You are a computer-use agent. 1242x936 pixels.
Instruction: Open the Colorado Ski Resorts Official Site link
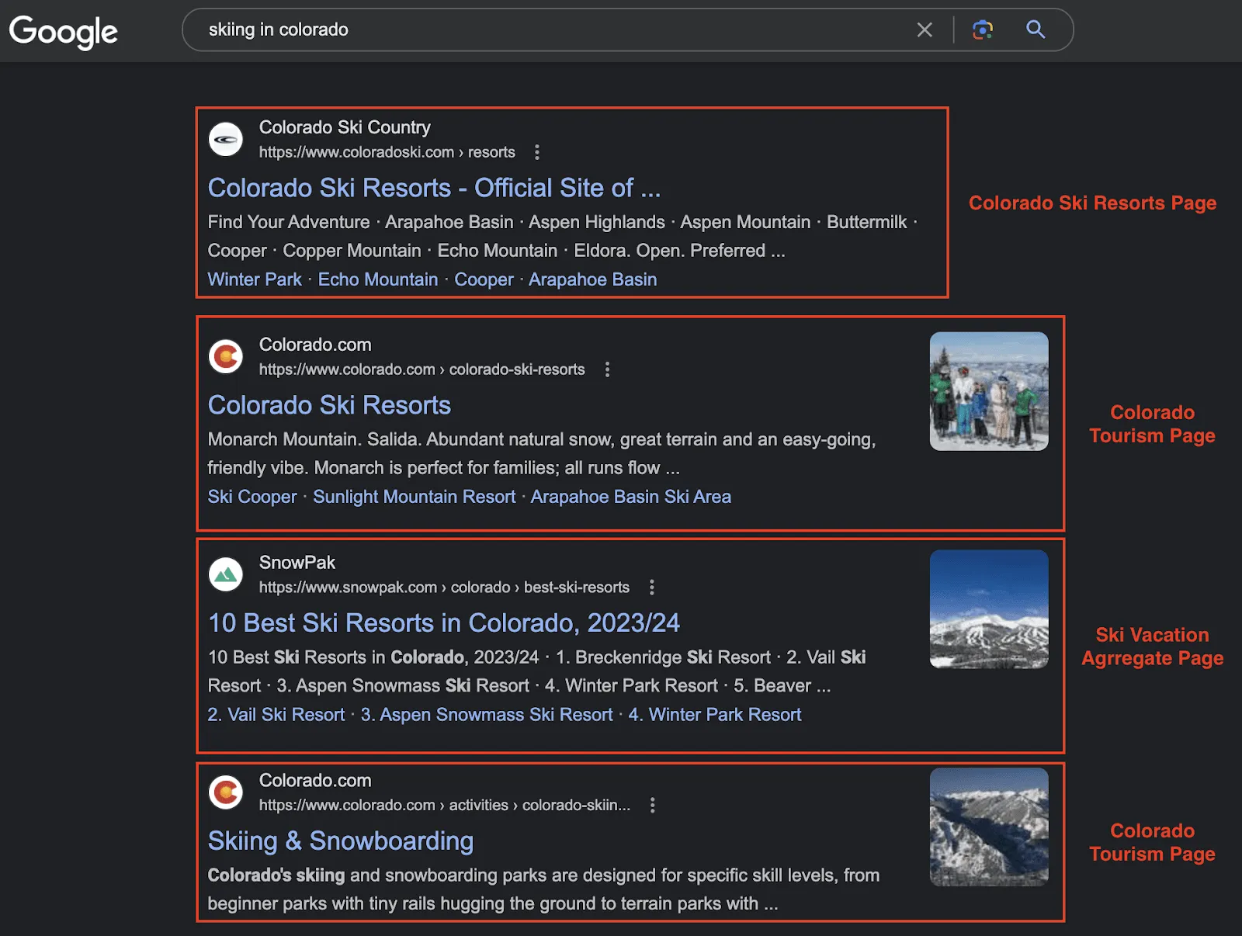[x=434, y=188]
